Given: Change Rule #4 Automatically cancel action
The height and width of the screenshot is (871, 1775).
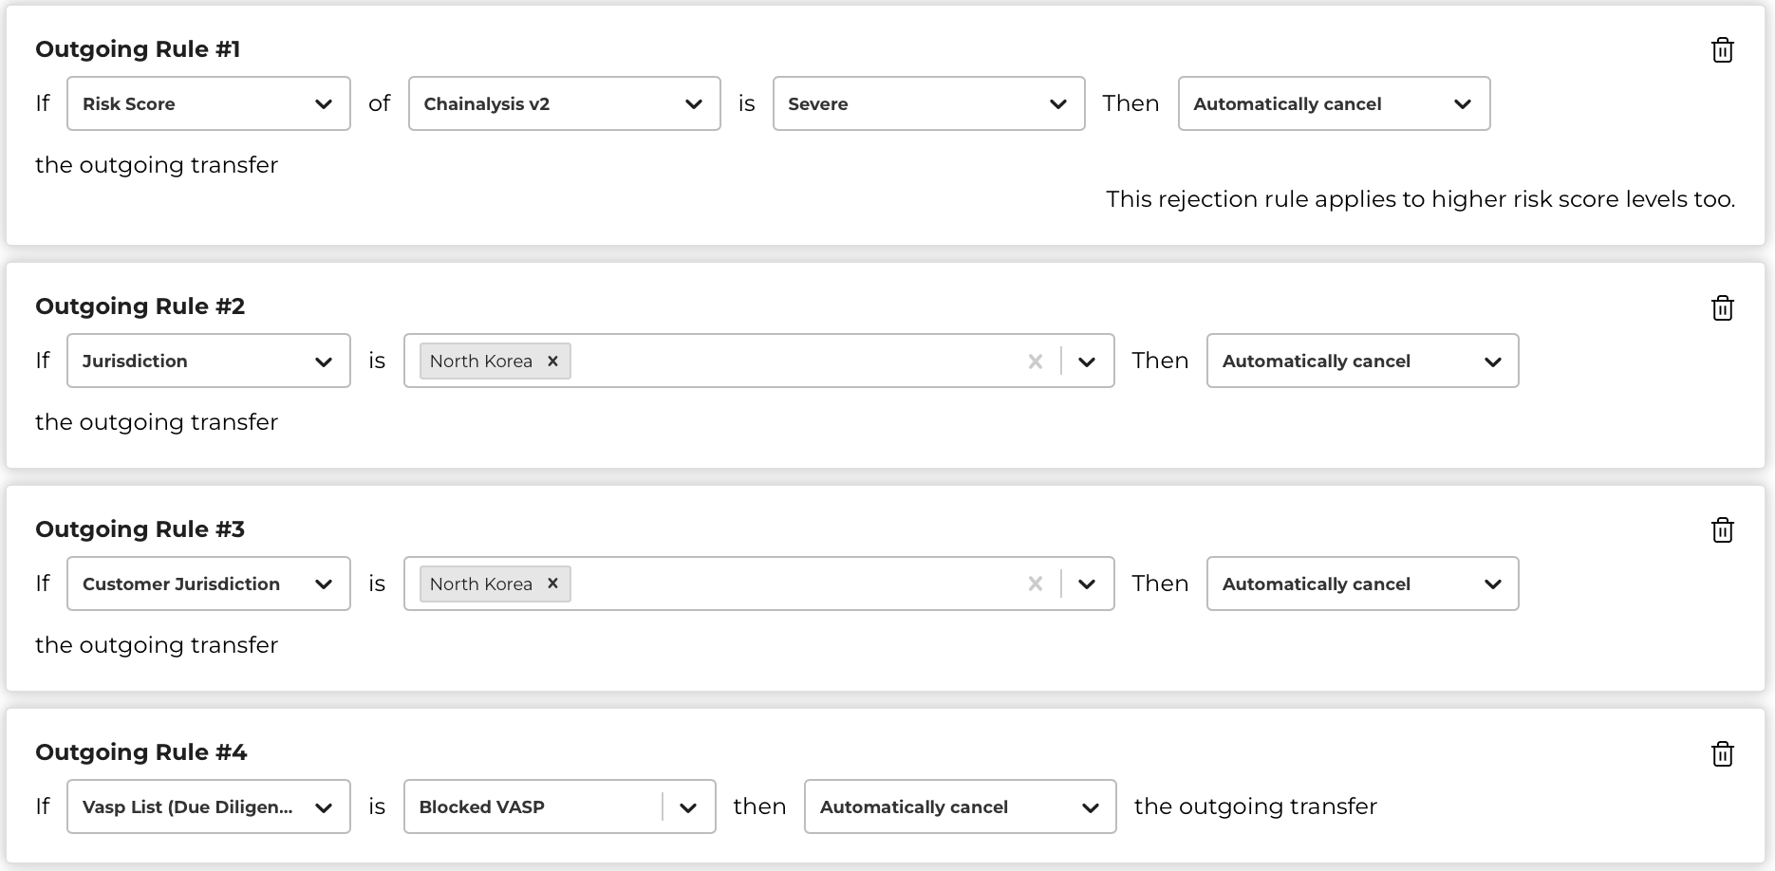Looking at the screenshot, I should tap(961, 806).
